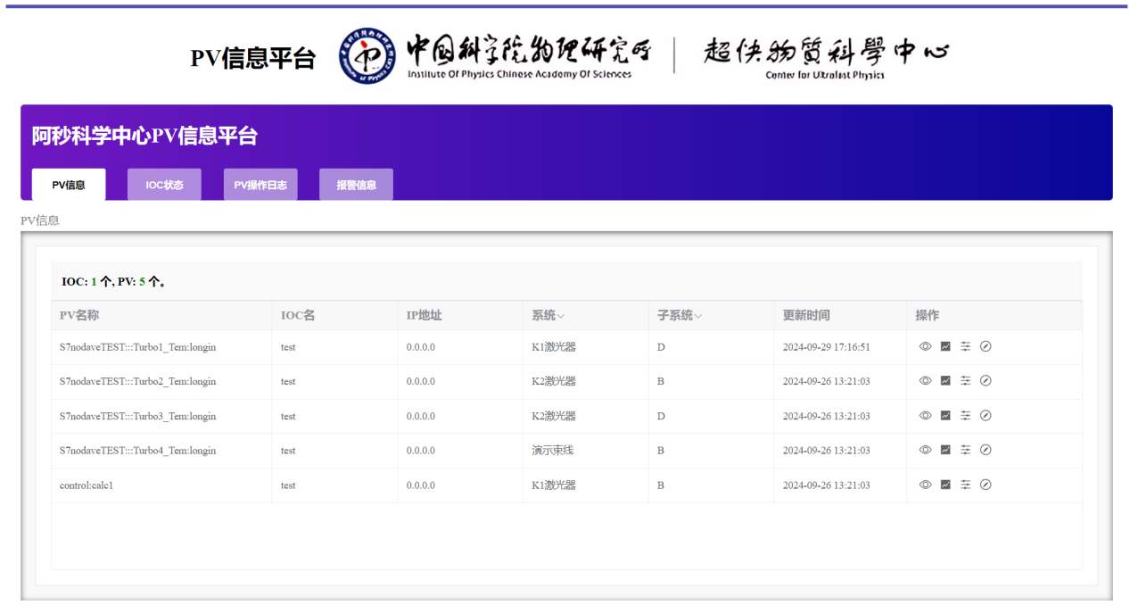Viewport: 1130px width, 614px height.
Task: Click the IOC: 1 个, PV: 5 个 summary text
Action: click(x=114, y=281)
